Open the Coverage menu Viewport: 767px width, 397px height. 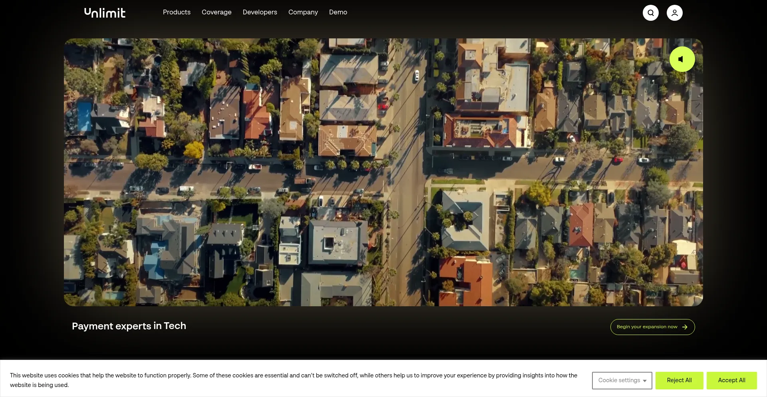tap(217, 12)
